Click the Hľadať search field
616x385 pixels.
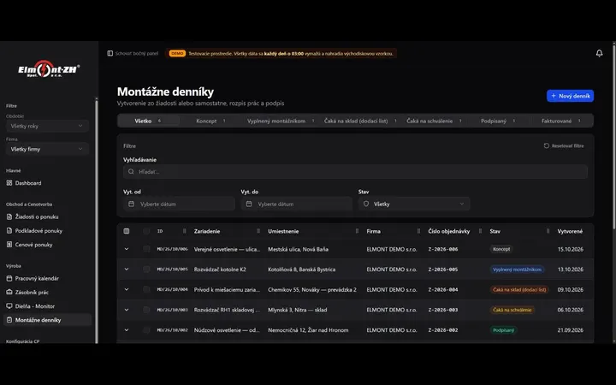(356, 172)
